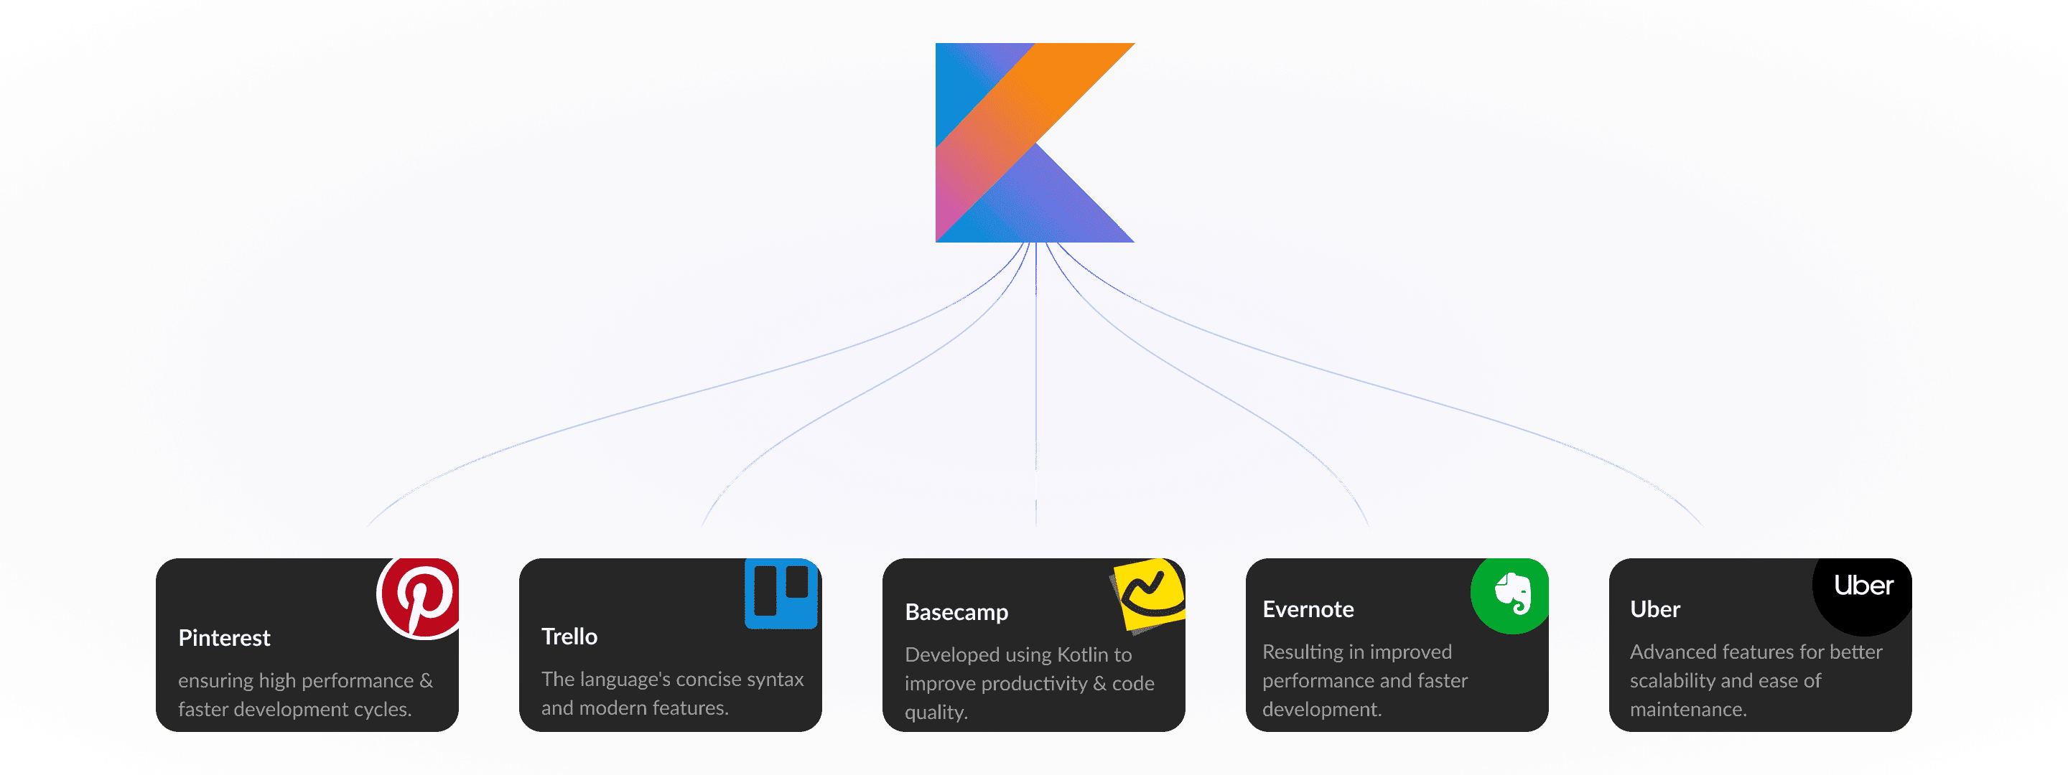This screenshot has width=2068, height=775.
Task: Click the Basecamp logo icon
Action: (x=1149, y=596)
